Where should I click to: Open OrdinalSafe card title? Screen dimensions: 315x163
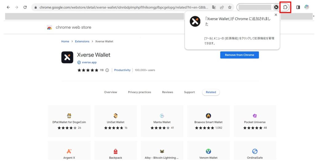255,158
